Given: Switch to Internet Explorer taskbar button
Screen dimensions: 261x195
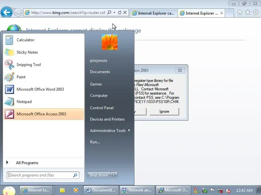Looking at the screenshot, I should (36, 190).
